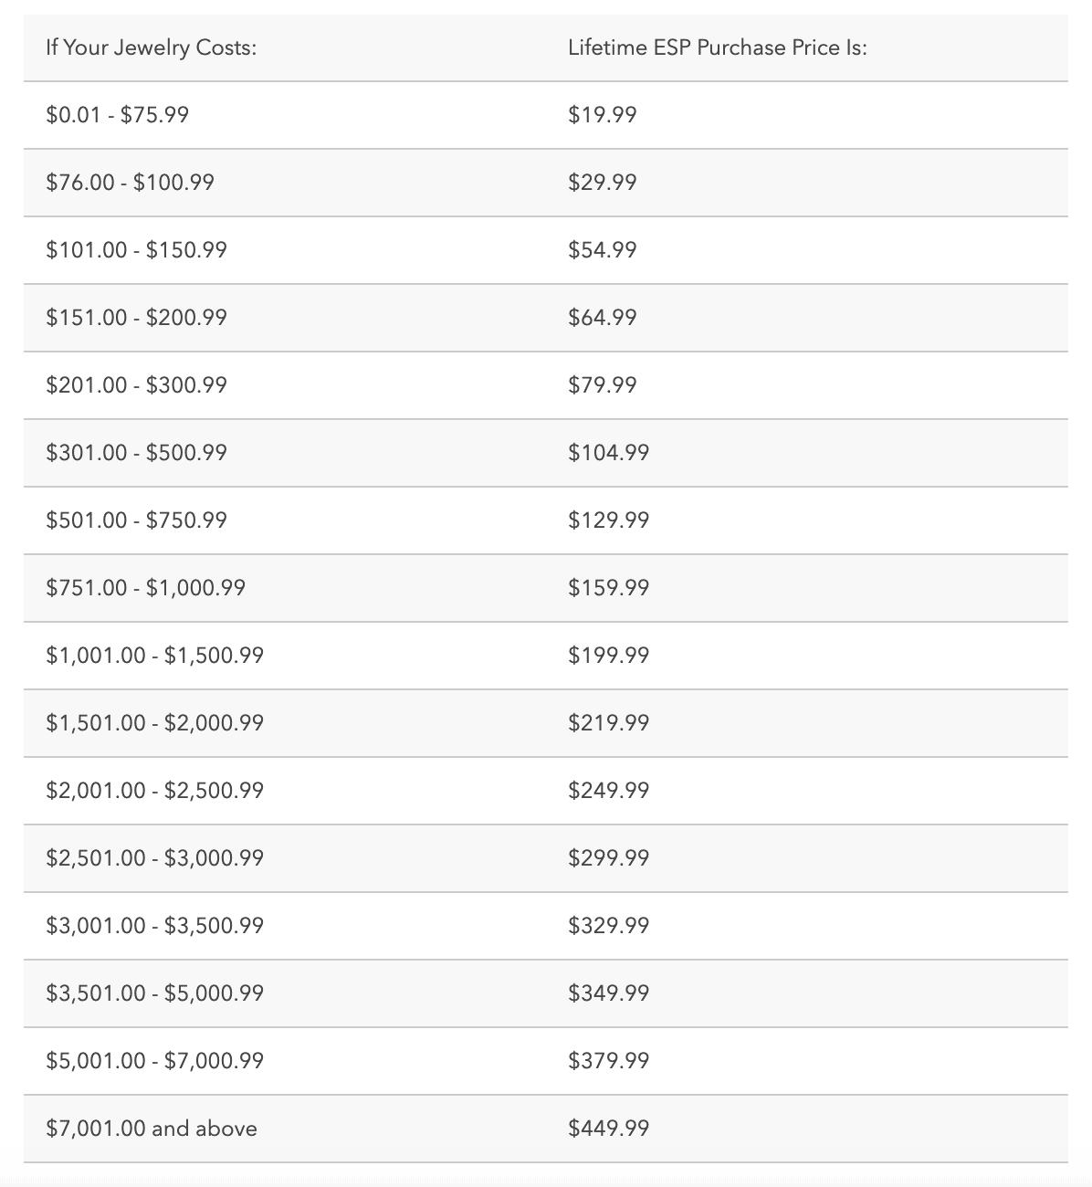Click the $79.99 ESP price
The height and width of the screenshot is (1187, 1092).
point(603,385)
